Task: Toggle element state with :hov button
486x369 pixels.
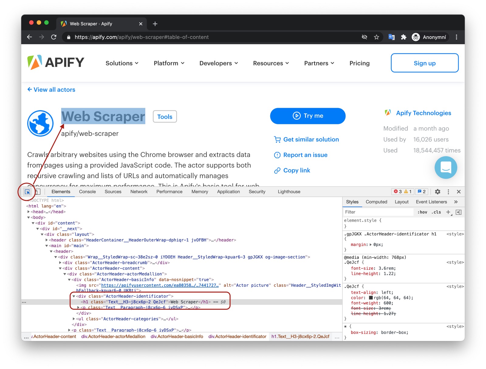Action: pyautogui.click(x=422, y=212)
